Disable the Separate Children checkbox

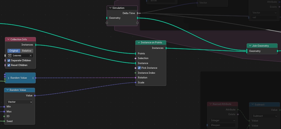(x=9, y=60)
